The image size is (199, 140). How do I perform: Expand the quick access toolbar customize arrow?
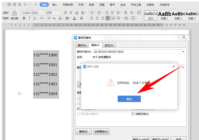[x=35, y=5]
